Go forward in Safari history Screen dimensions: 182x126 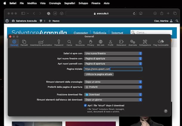40,13
